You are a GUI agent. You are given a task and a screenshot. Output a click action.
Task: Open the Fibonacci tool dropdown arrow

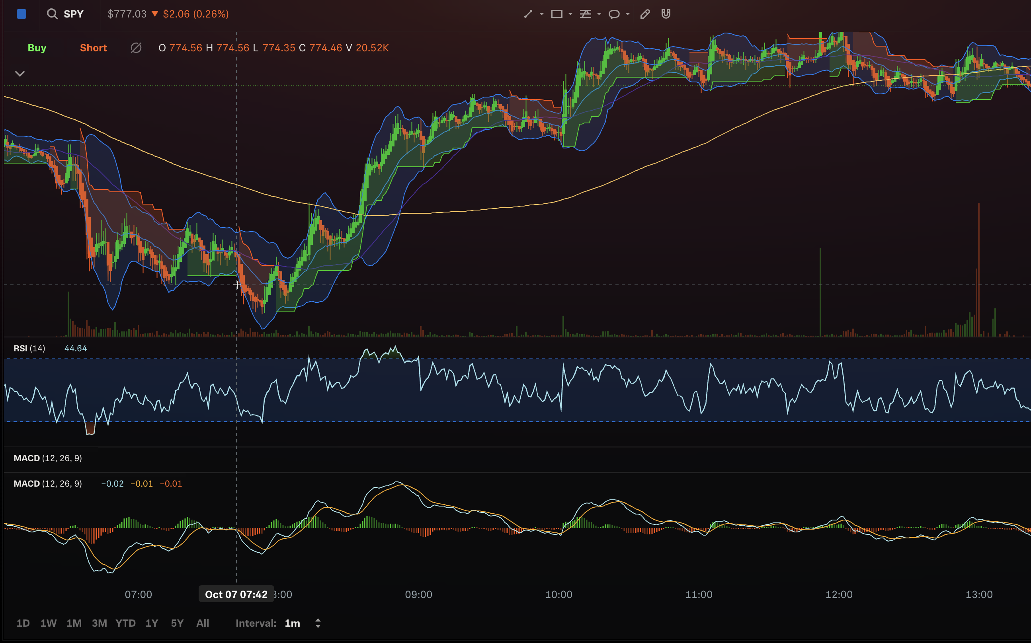[x=599, y=14]
